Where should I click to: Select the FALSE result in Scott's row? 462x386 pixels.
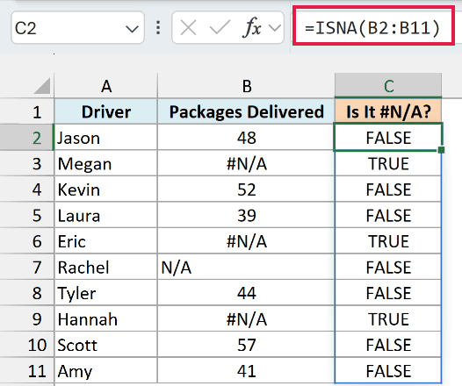[x=388, y=345]
